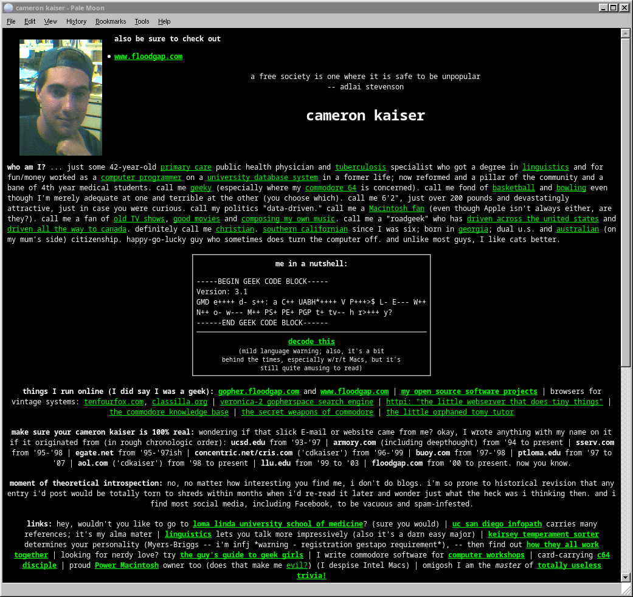The height and width of the screenshot is (597, 633).
Task: Click the cameron kaiser portrait photo
Action: (x=61, y=97)
